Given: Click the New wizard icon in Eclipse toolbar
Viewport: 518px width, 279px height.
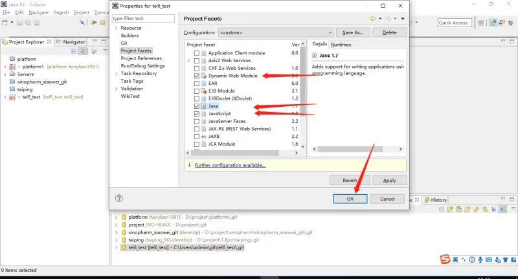Looking at the screenshot, I should pos(5,23).
